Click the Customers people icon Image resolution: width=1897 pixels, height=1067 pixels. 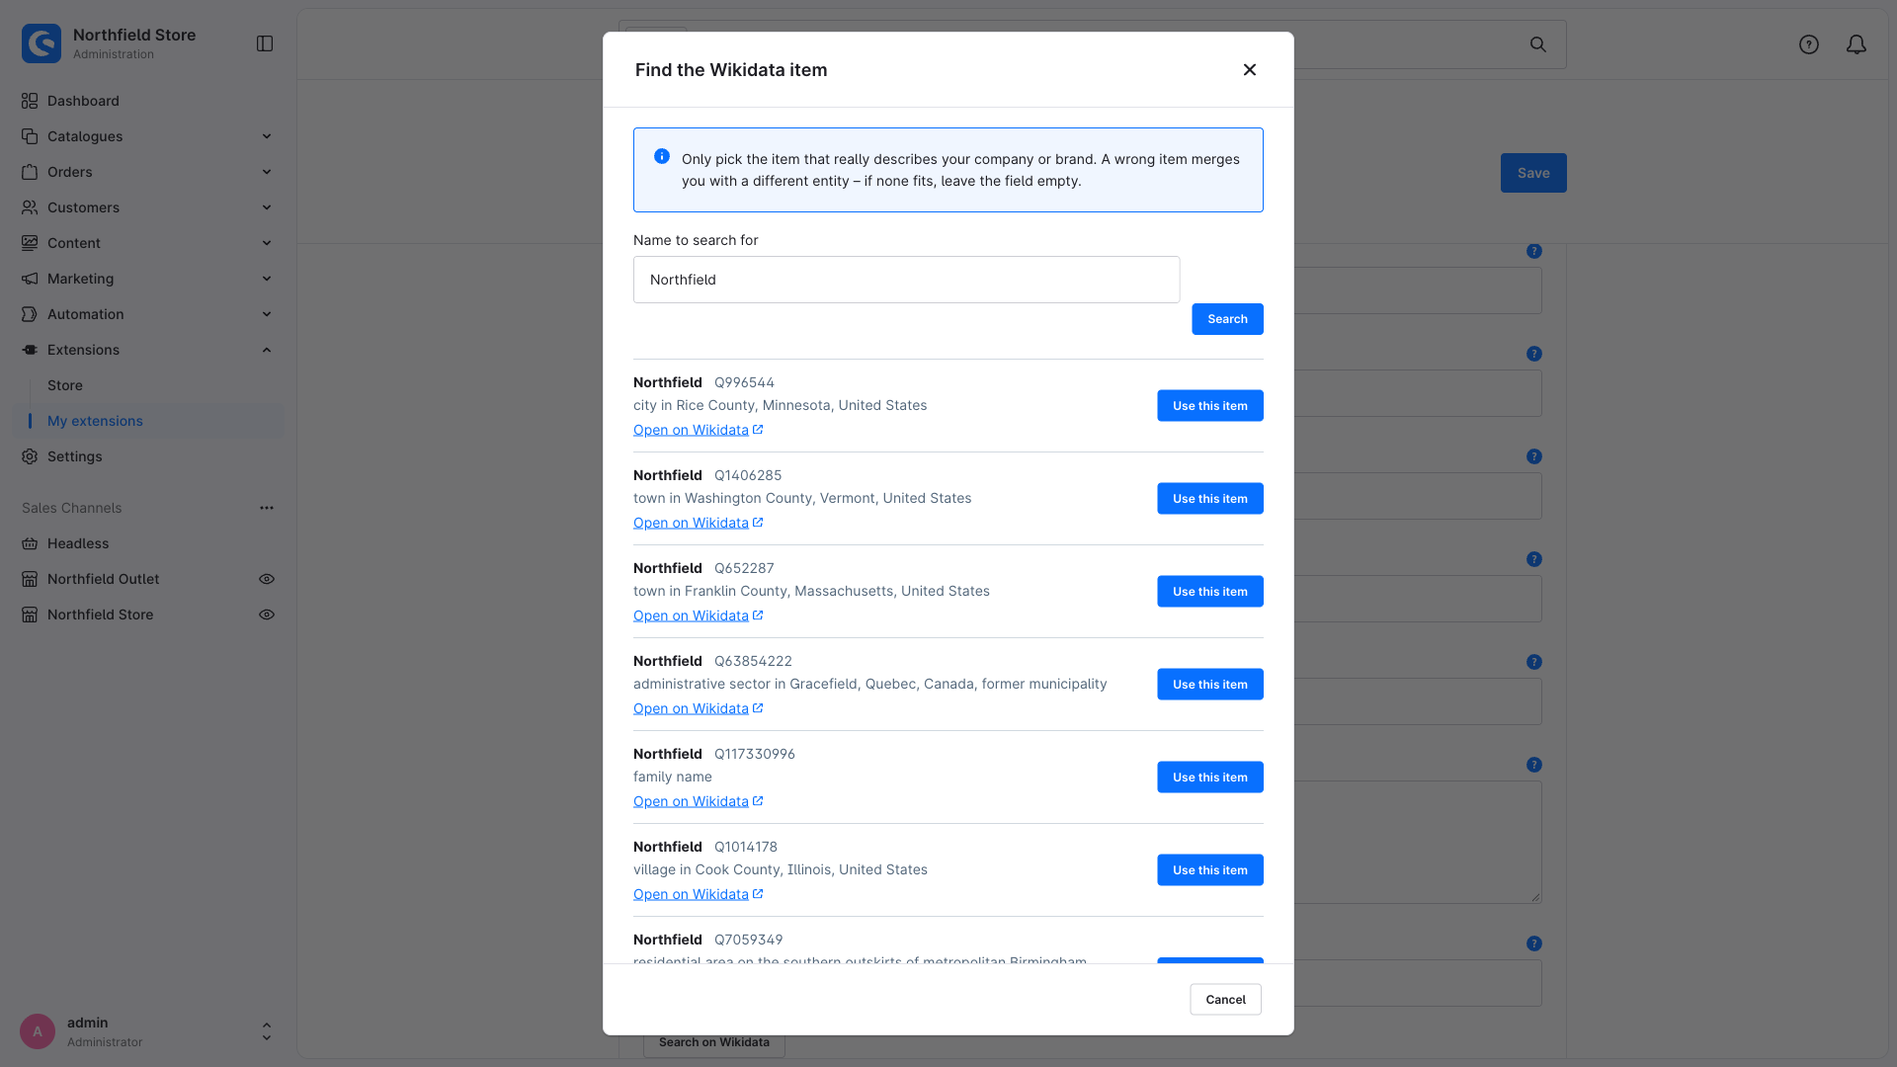(x=30, y=207)
